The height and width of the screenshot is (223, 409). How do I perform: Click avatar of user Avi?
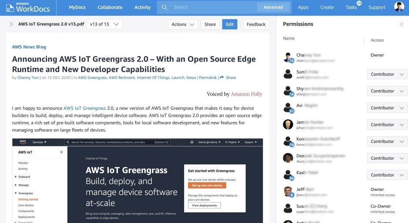[288, 108]
